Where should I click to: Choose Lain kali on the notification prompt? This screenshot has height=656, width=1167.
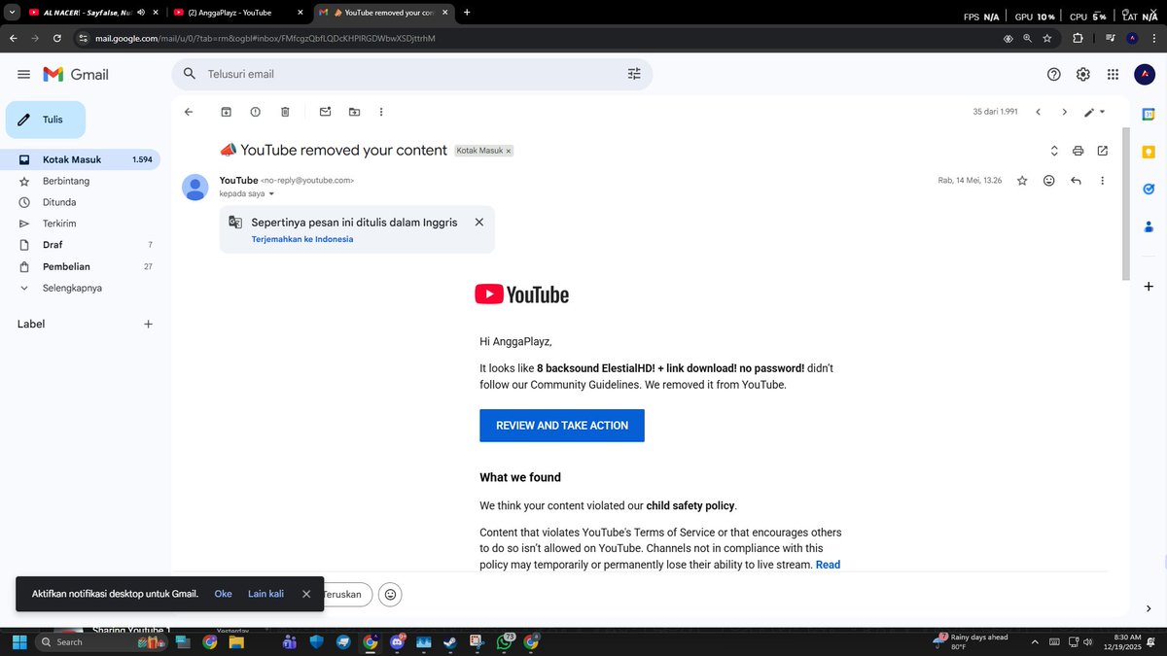265,594
